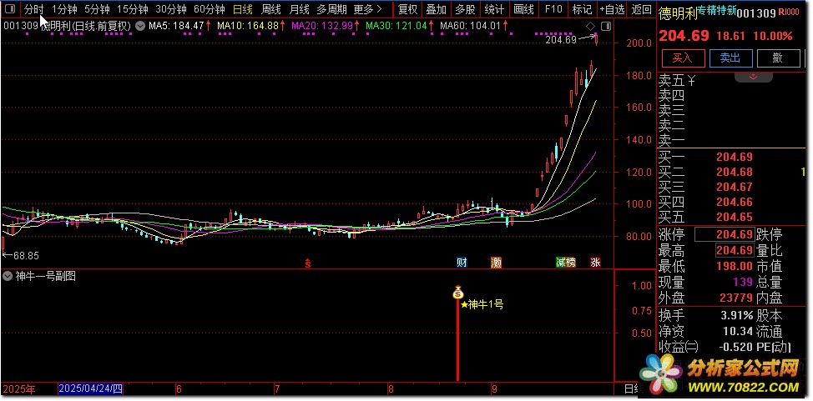
Task: Click the 最低 value 198.00
Action: 735,266
